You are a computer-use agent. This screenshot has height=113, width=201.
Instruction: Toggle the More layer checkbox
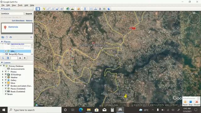(x=6, y=83)
